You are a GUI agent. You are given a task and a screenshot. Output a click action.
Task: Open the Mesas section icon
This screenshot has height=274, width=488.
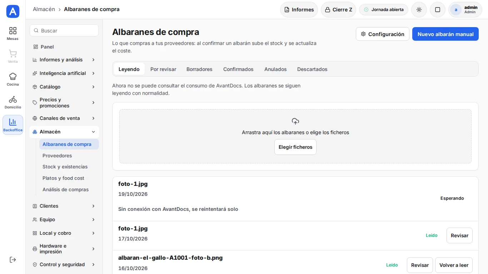point(13,31)
